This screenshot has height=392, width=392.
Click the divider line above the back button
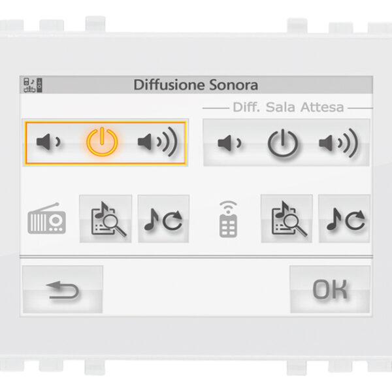pyautogui.click(x=196, y=257)
